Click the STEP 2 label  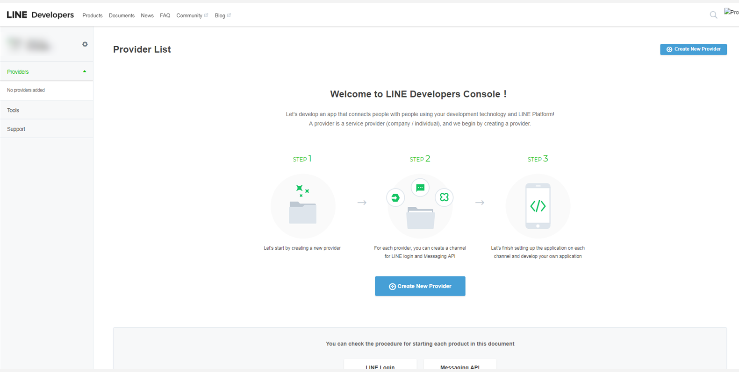(x=420, y=159)
